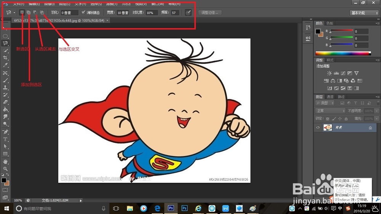The image size is (381, 214).
Task: Click the foreground color swatch in Color panel
Action: (318, 31)
